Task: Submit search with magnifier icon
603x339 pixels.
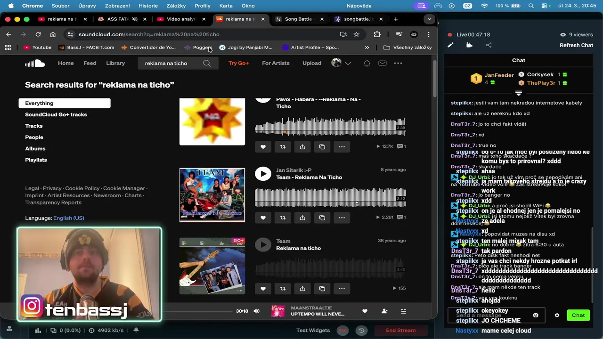Action: click(x=207, y=63)
